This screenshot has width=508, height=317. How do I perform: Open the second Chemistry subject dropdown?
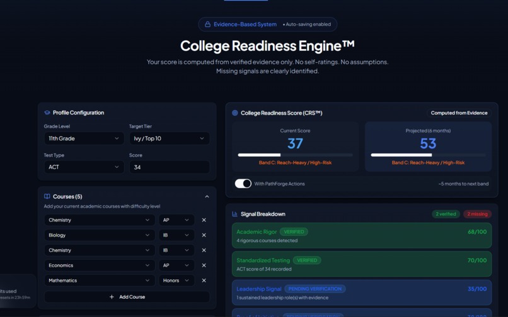(100, 250)
